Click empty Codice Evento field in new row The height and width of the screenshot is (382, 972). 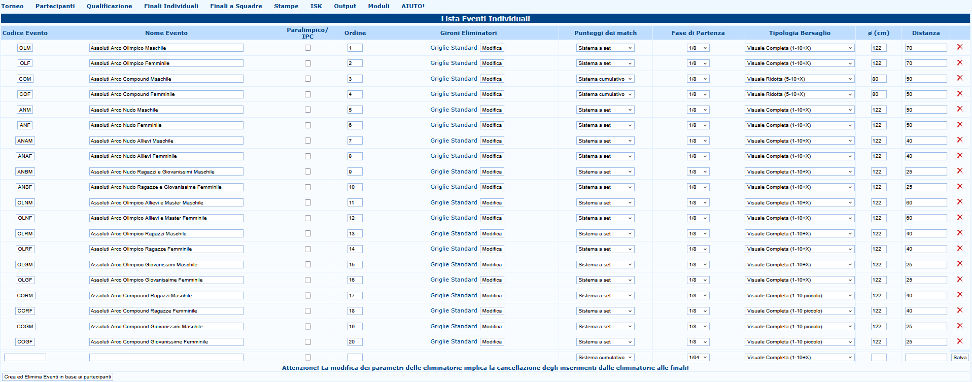point(25,358)
